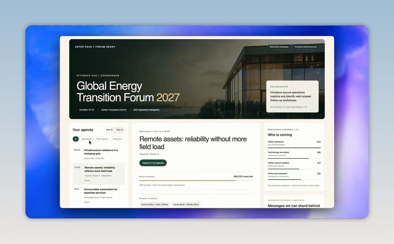Click the Public-sector leaders 127 count
This screenshot has width=394, height=244.
click(319, 163)
